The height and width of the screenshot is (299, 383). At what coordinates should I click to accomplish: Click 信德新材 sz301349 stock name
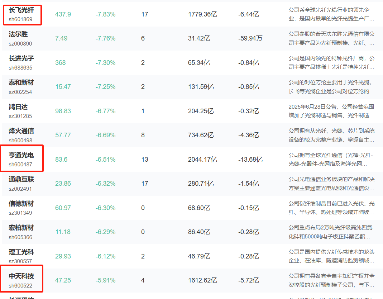pos(21,208)
